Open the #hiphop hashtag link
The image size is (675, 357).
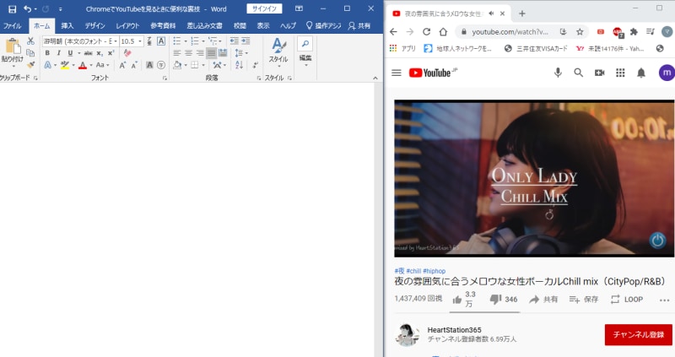click(434, 271)
